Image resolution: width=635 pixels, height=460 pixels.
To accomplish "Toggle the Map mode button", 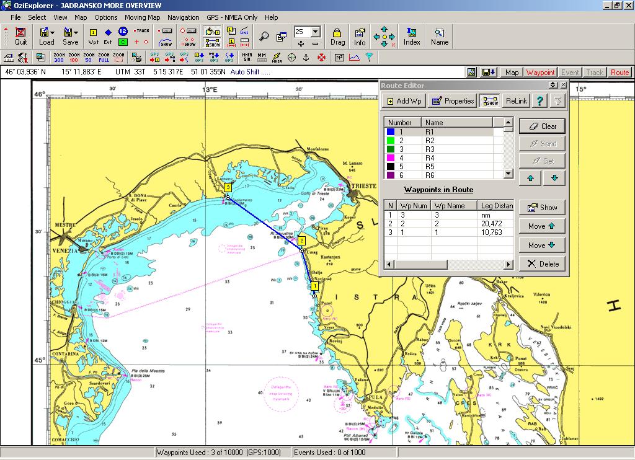I will 512,72.
